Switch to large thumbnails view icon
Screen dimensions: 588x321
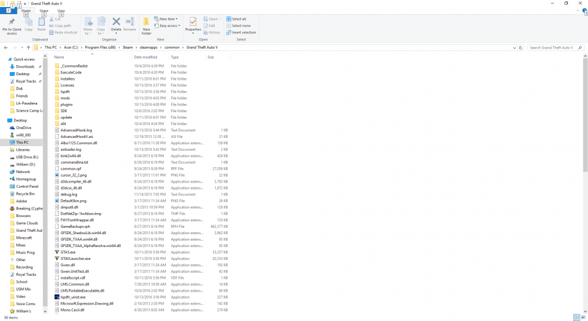click(x=583, y=317)
